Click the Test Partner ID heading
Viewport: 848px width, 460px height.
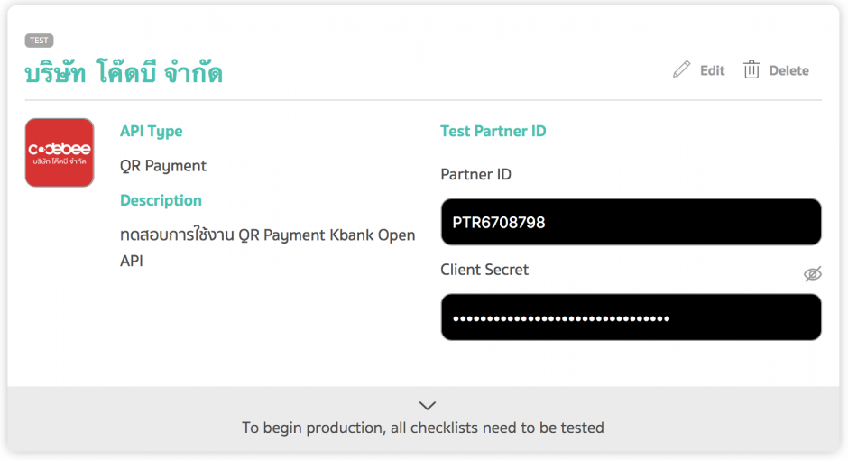[493, 132]
